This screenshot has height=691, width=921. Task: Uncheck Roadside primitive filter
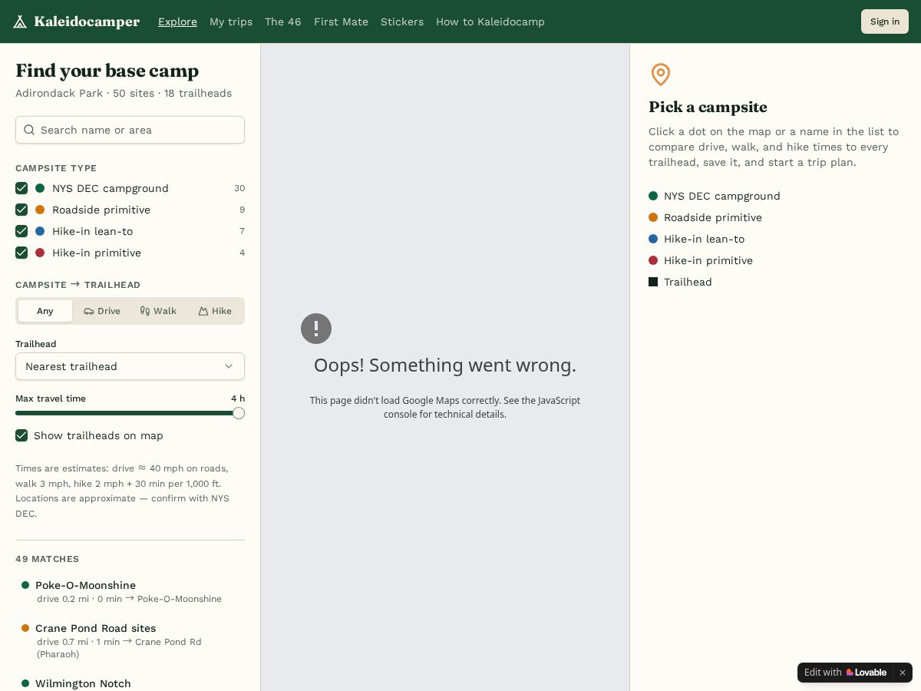tap(21, 210)
